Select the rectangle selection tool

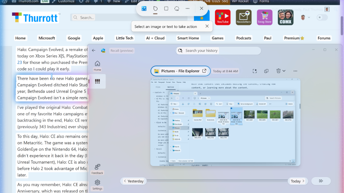click(166, 9)
